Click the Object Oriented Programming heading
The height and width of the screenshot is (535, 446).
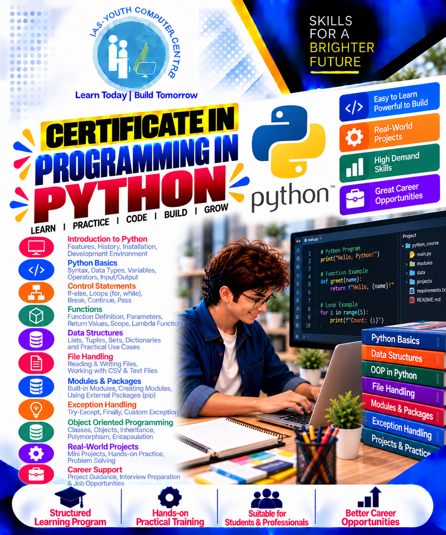(120, 422)
